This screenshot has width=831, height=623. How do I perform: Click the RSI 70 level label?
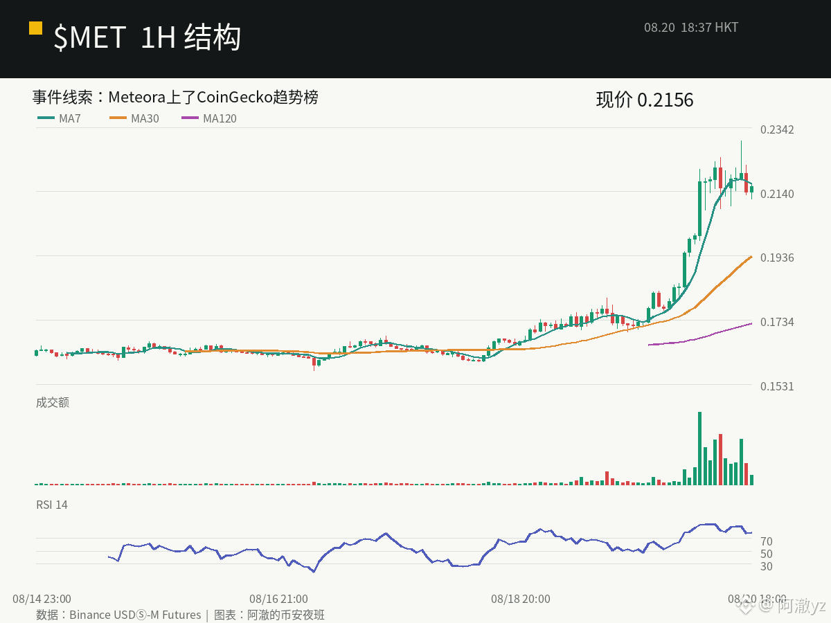coord(767,541)
